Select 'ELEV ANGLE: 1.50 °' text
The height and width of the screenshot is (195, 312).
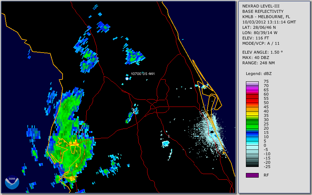click(263, 52)
